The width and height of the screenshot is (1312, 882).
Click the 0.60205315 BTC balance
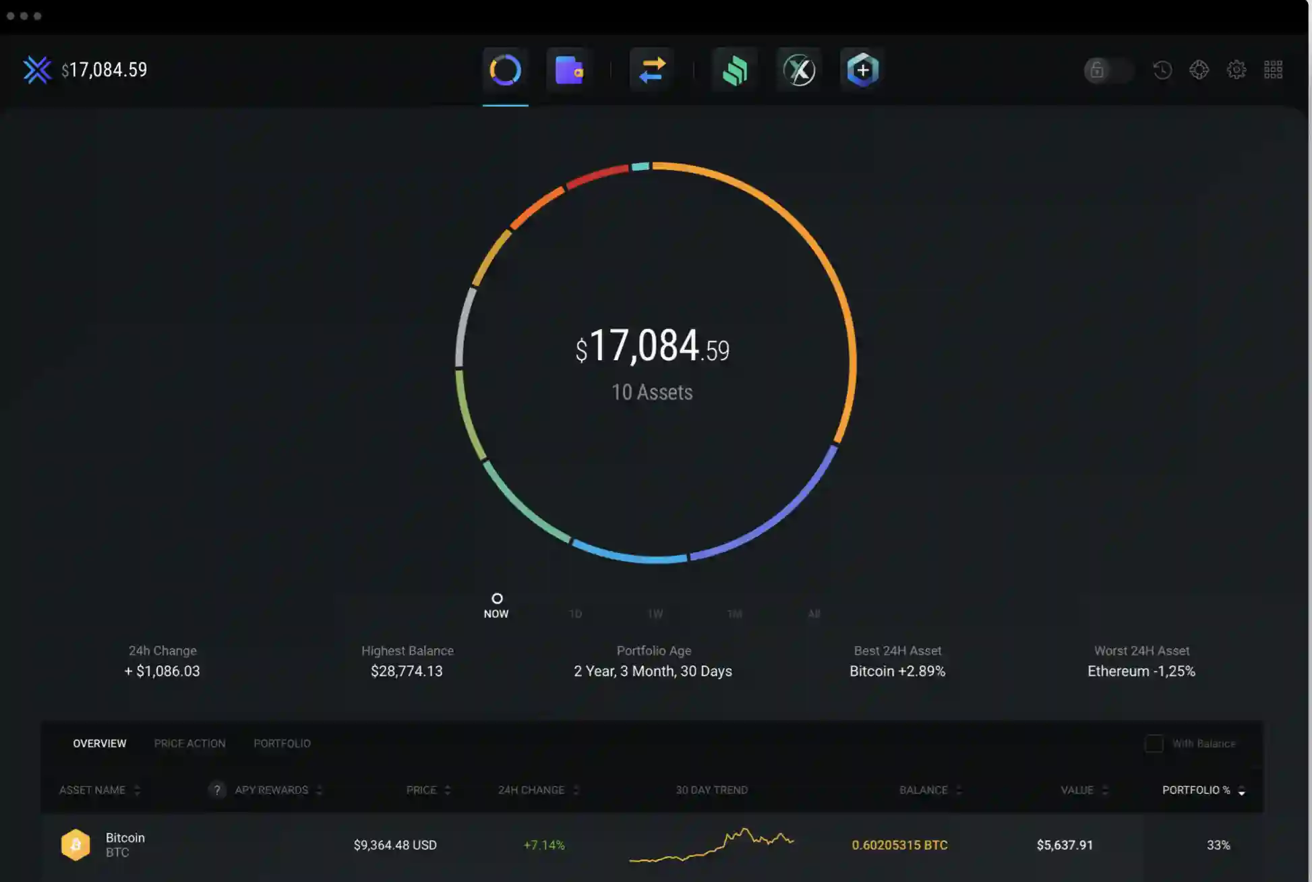coord(899,845)
